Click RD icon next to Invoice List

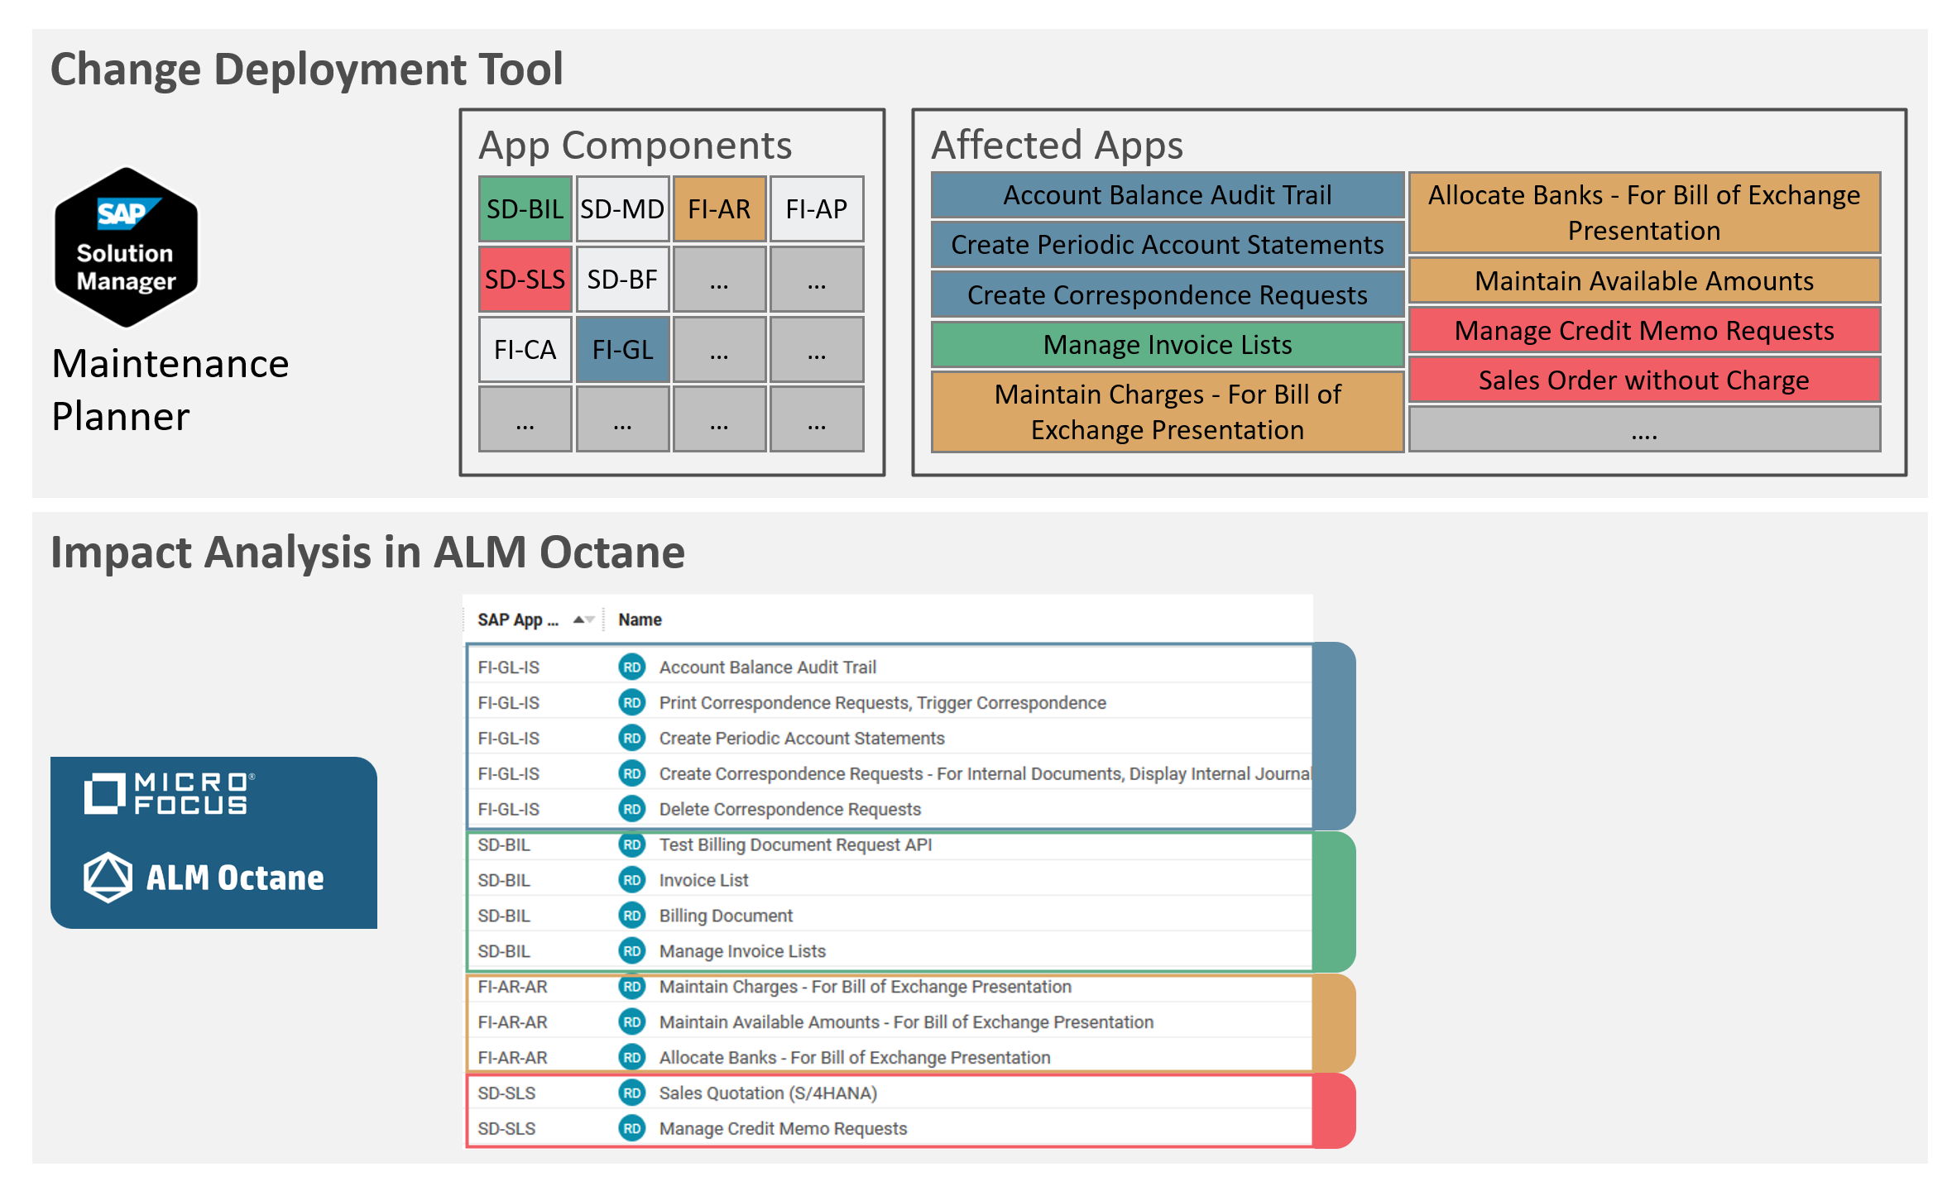[631, 880]
